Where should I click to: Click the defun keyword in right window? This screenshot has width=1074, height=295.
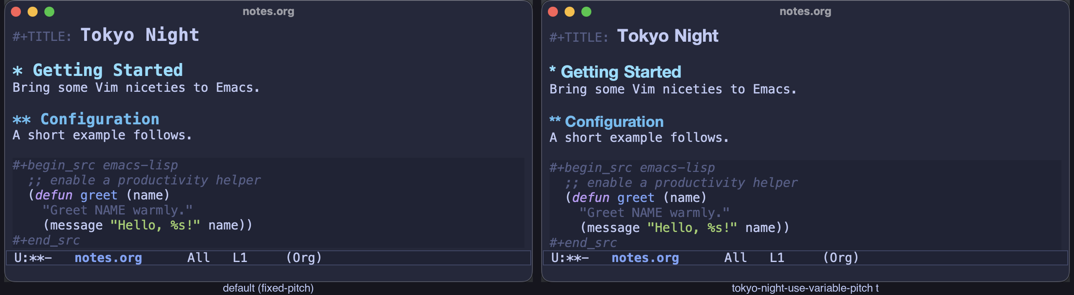591,198
